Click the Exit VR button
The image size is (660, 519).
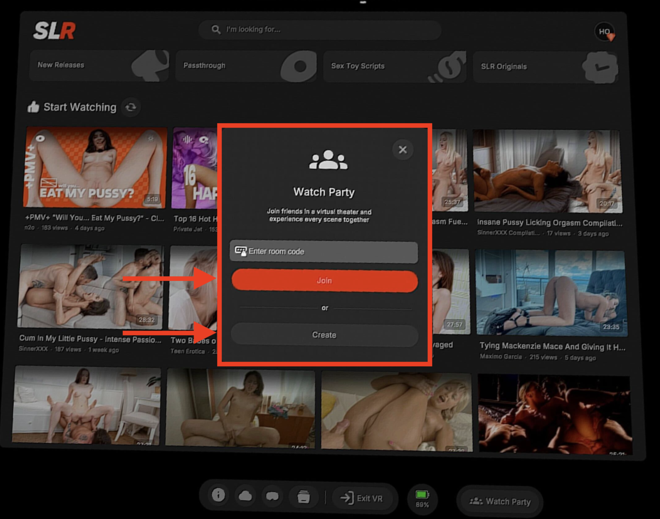point(362,498)
